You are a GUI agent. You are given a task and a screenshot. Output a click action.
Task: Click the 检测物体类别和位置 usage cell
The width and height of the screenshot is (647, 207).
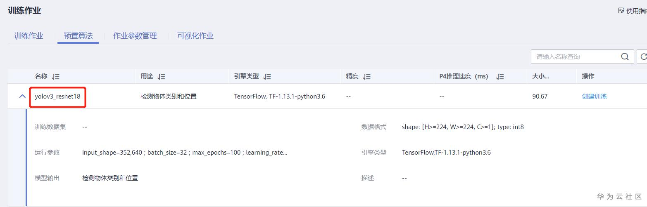(x=169, y=96)
